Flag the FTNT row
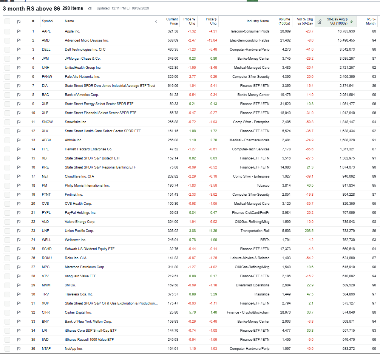Screen dimensions: 380x354 tap(19, 195)
